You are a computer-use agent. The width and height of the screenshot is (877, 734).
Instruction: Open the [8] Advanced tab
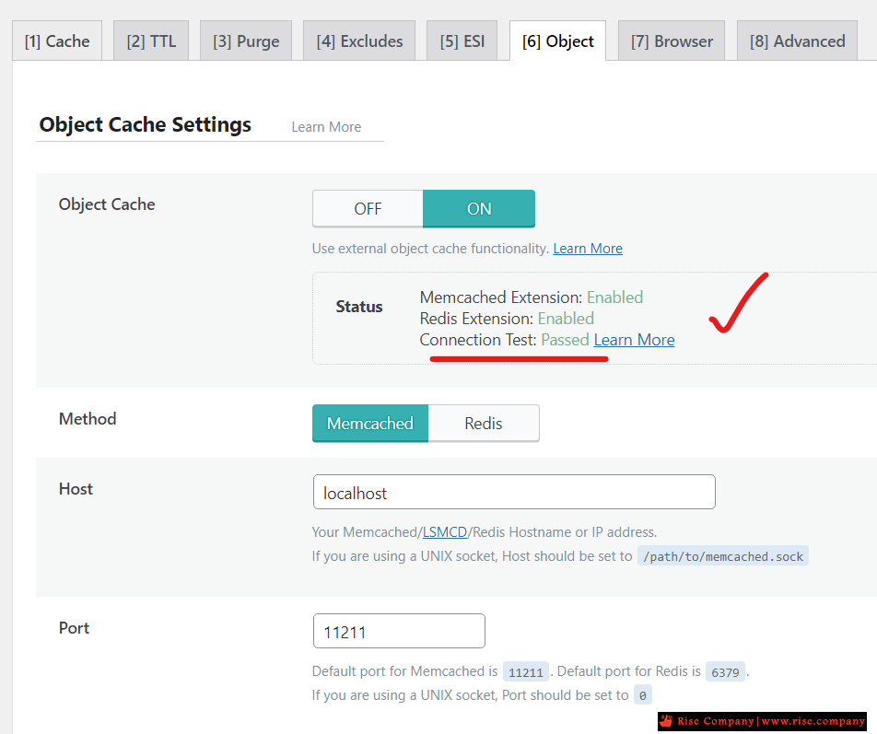(797, 41)
